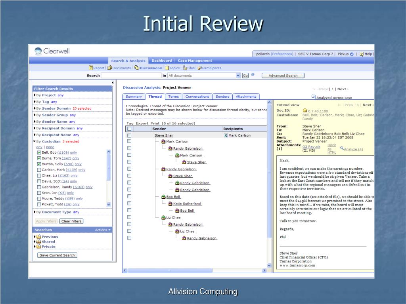The width and height of the screenshot is (406, 304).
Task: Open the Attachments tab
Action: tap(246, 97)
